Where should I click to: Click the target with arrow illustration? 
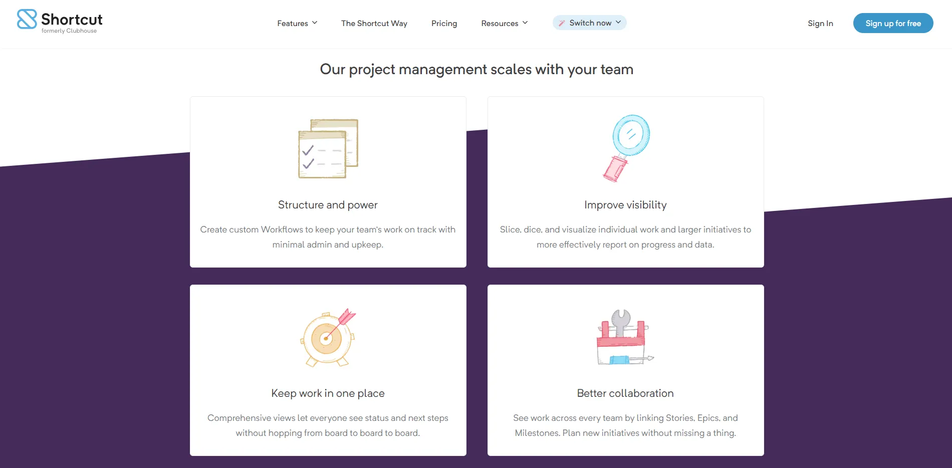click(x=328, y=337)
